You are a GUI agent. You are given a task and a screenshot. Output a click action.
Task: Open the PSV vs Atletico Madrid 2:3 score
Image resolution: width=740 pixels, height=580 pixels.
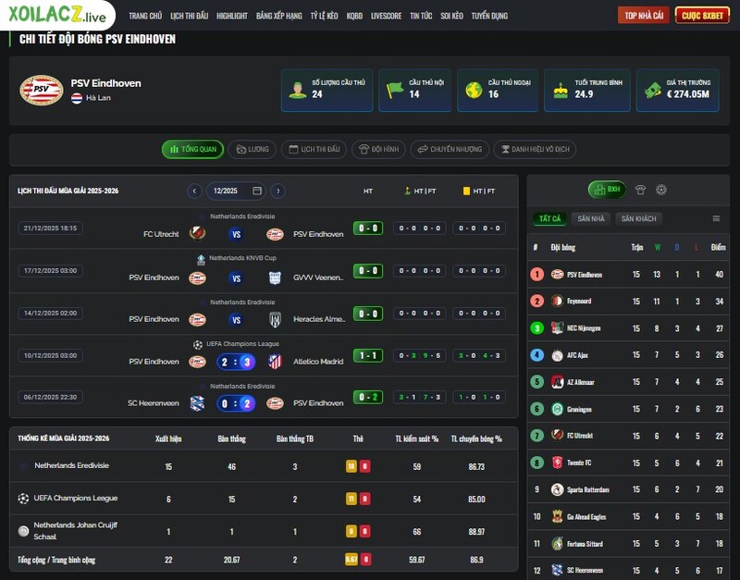tap(236, 362)
